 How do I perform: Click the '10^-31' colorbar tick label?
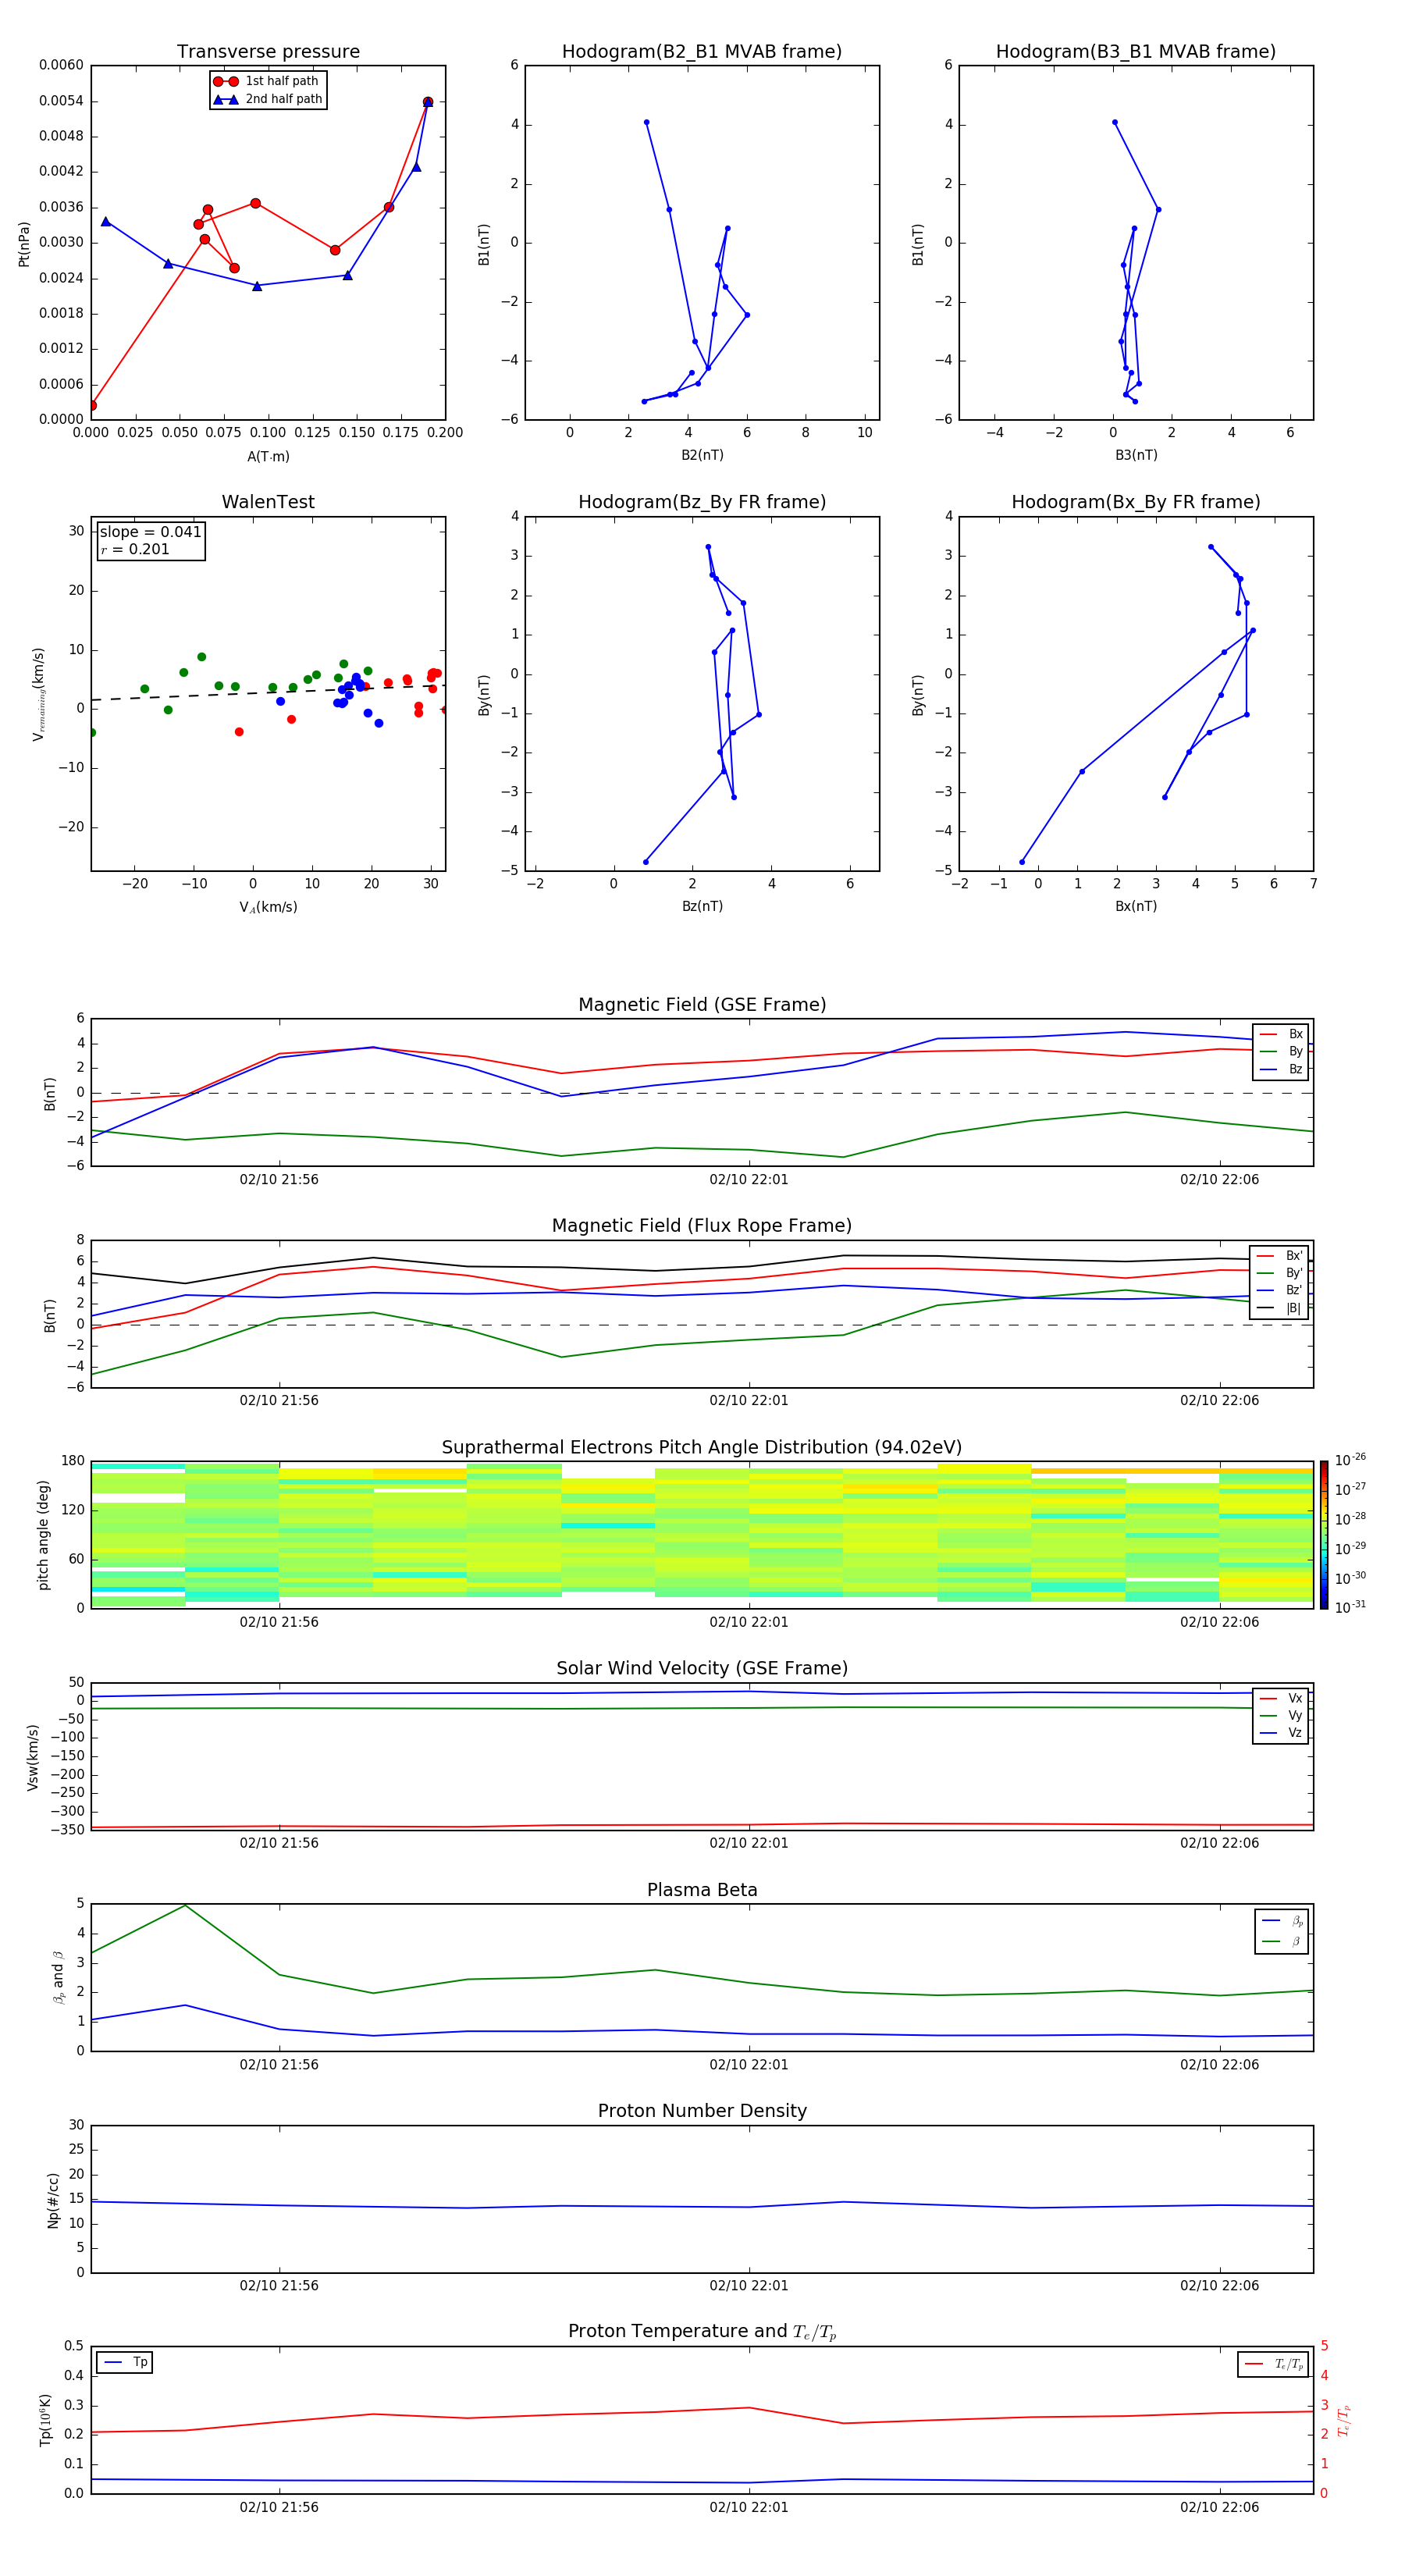(x=1350, y=1607)
